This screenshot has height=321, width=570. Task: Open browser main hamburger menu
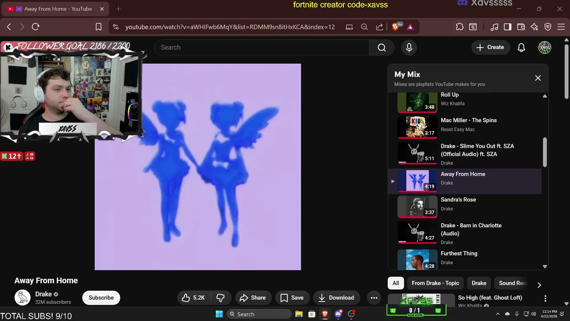point(561,27)
